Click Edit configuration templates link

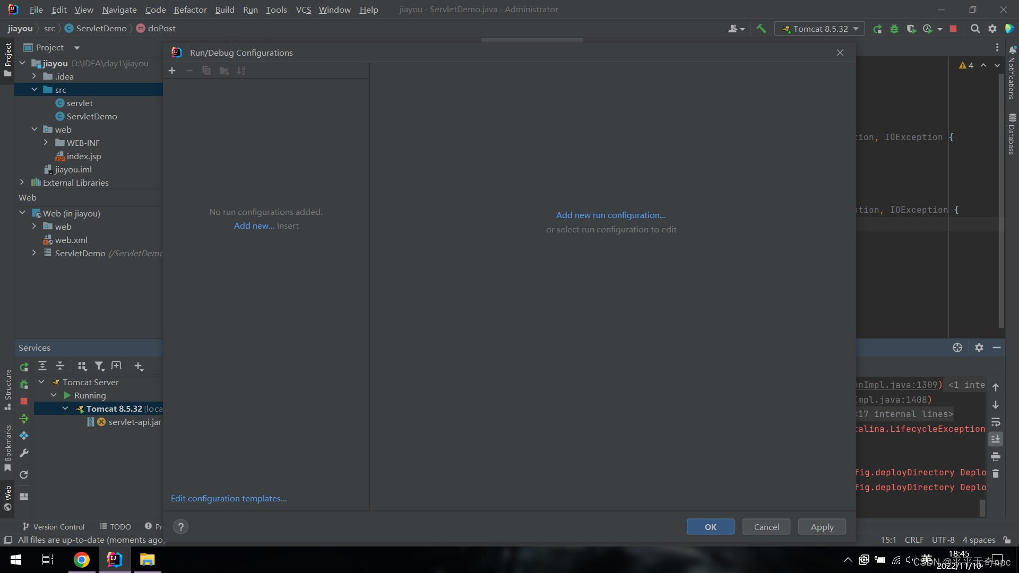229,498
